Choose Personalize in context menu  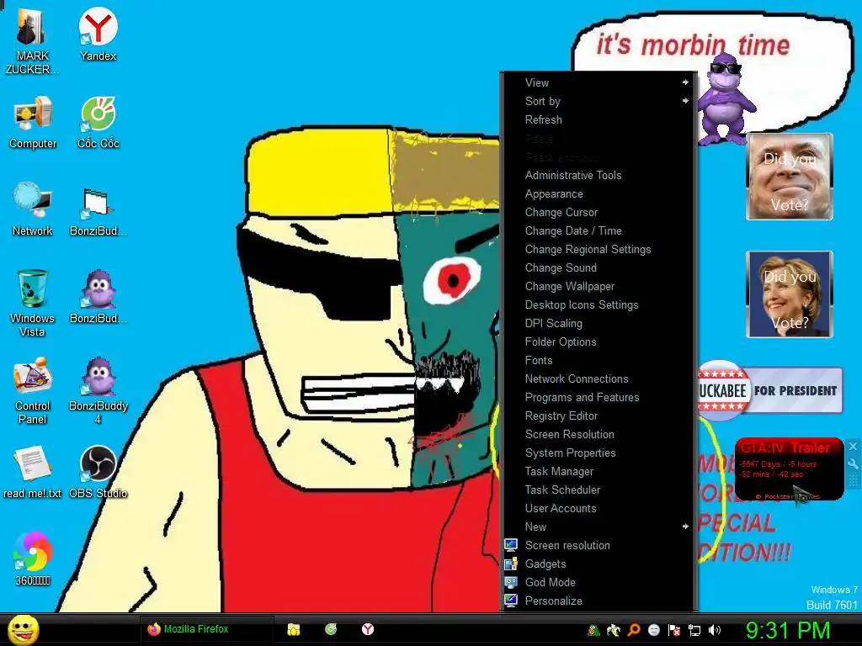click(x=599, y=601)
